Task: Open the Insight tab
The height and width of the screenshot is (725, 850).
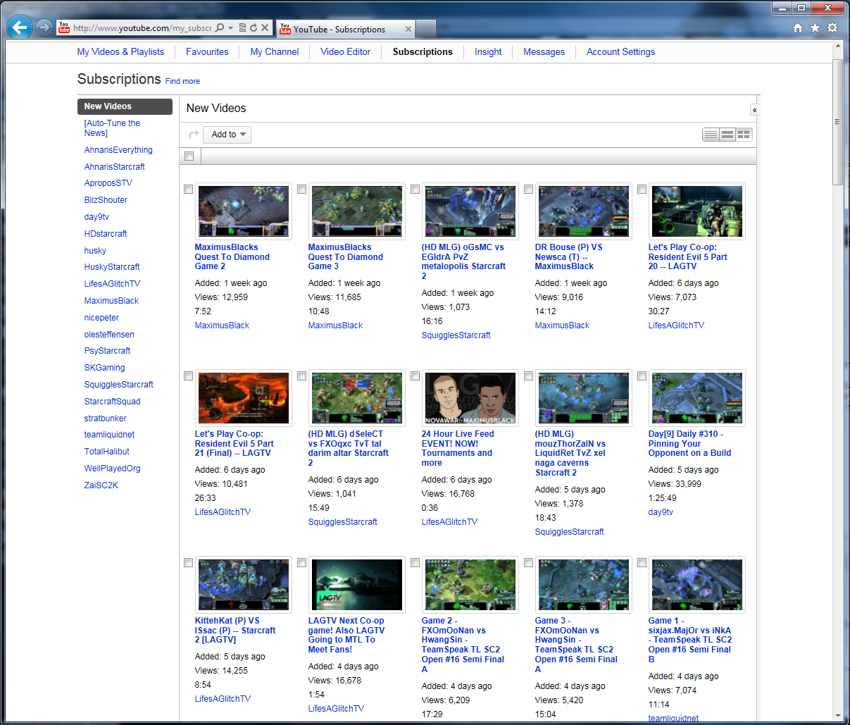Action: pyautogui.click(x=488, y=52)
